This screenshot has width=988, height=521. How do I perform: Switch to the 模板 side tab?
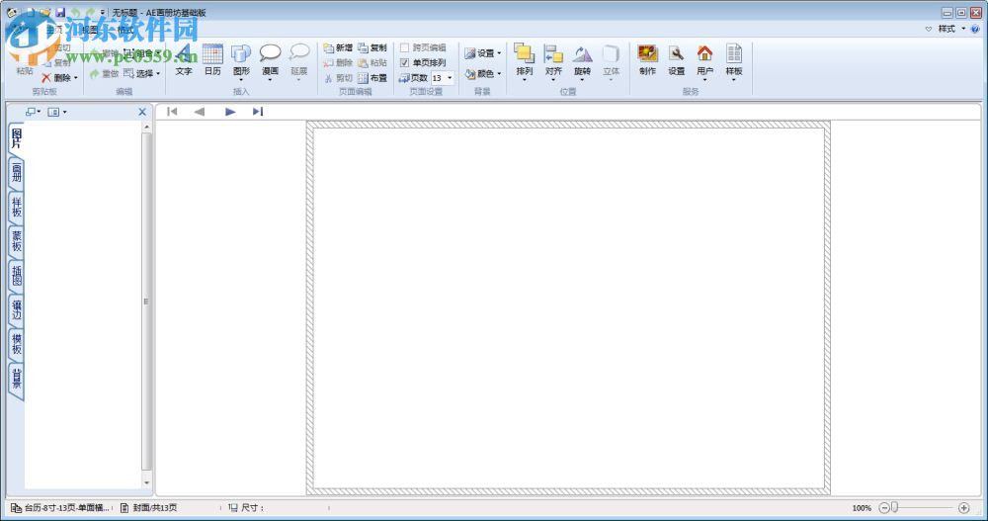tap(17, 344)
